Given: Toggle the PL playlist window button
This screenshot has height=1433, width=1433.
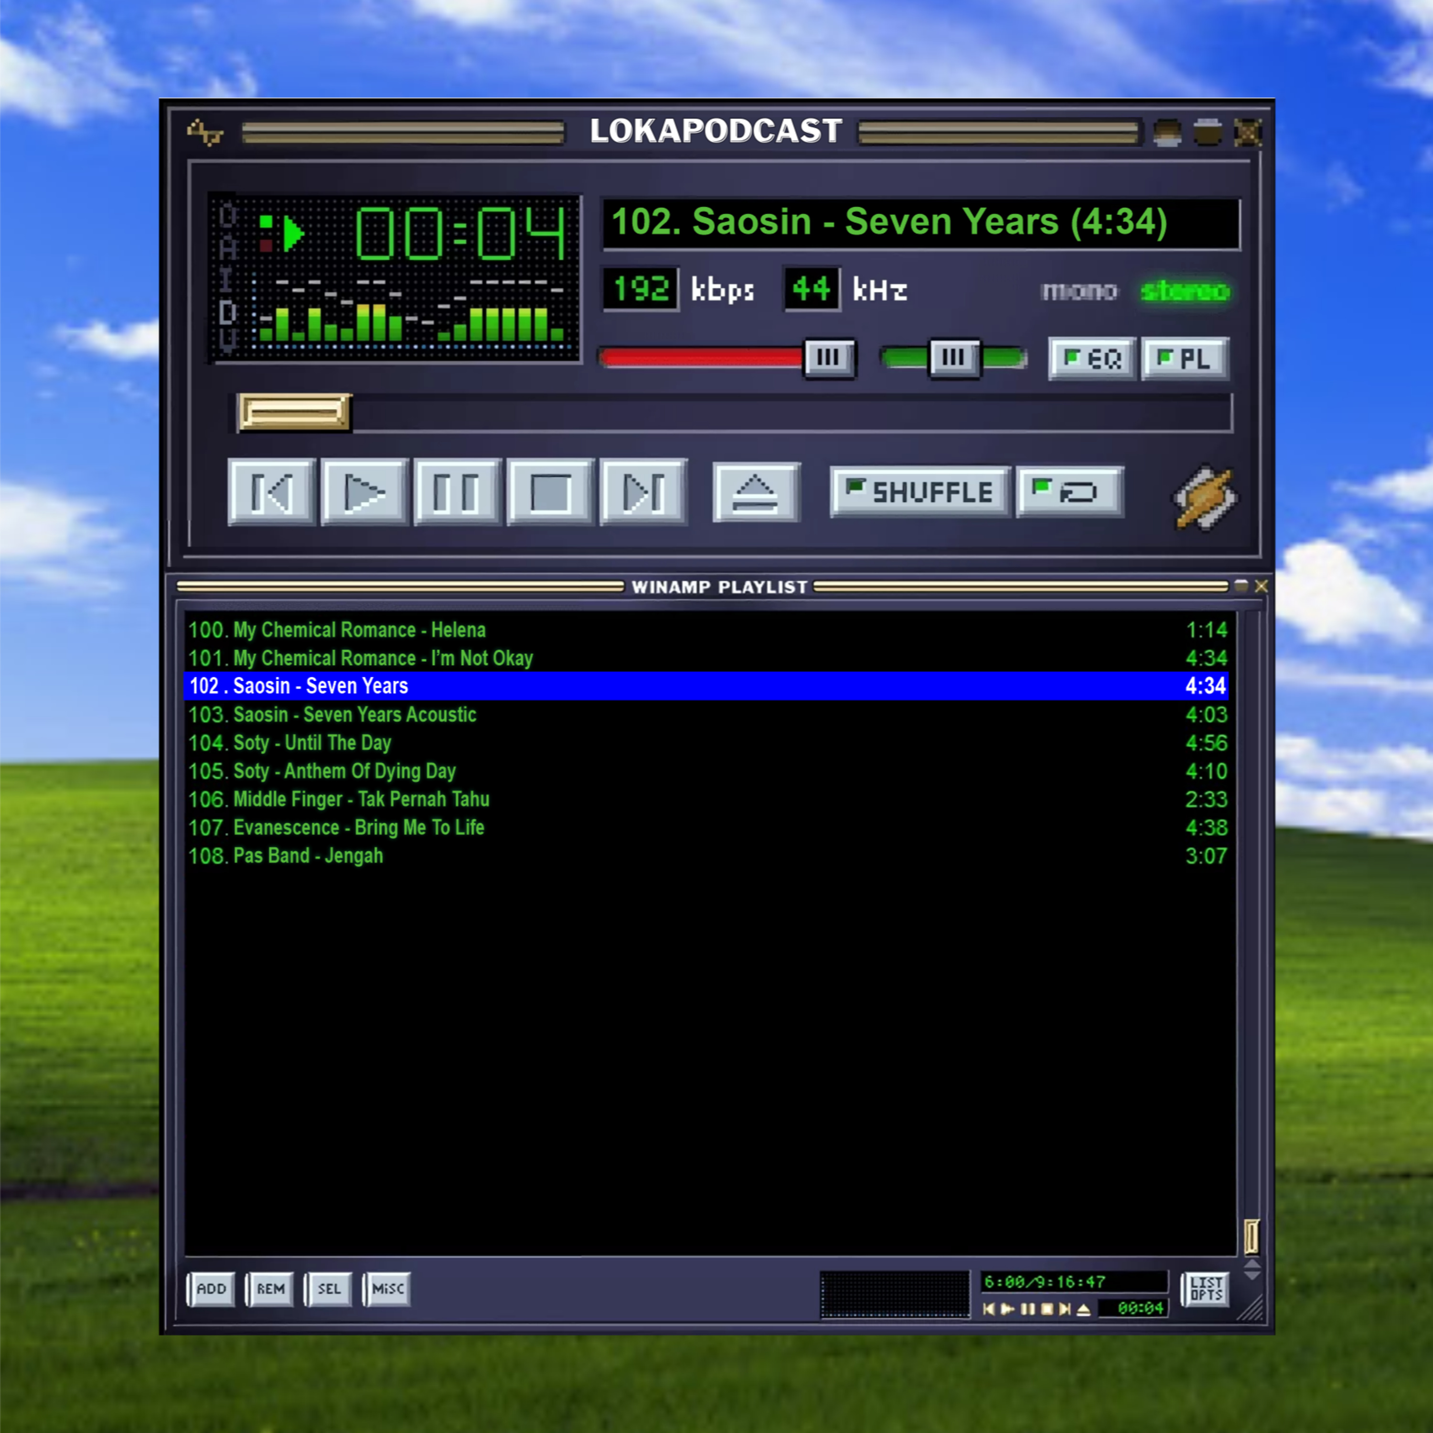Looking at the screenshot, I should [1185, 359].
